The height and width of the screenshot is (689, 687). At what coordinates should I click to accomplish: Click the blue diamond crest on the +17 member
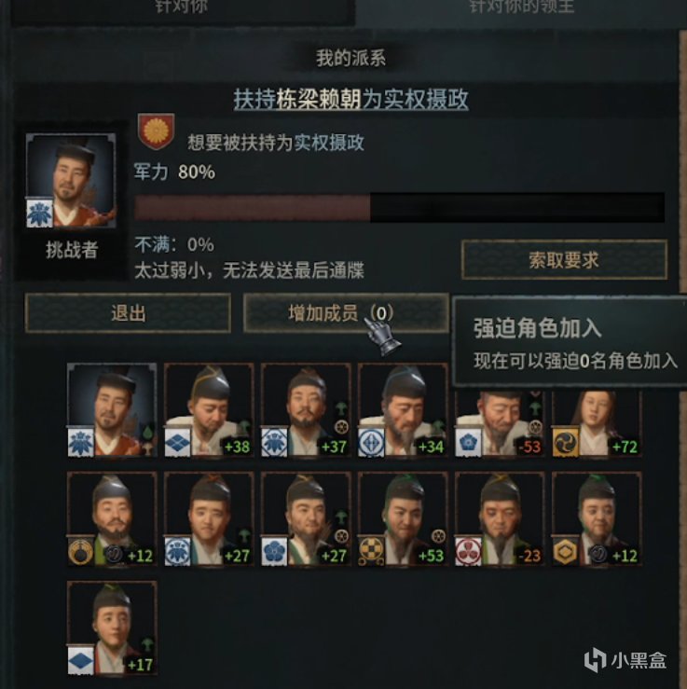(80, 660)
